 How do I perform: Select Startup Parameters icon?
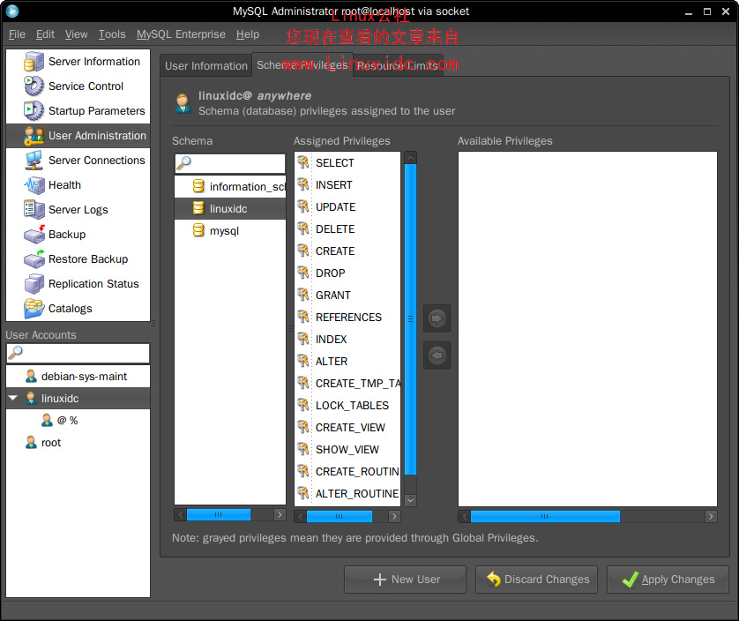click(34, 111)
